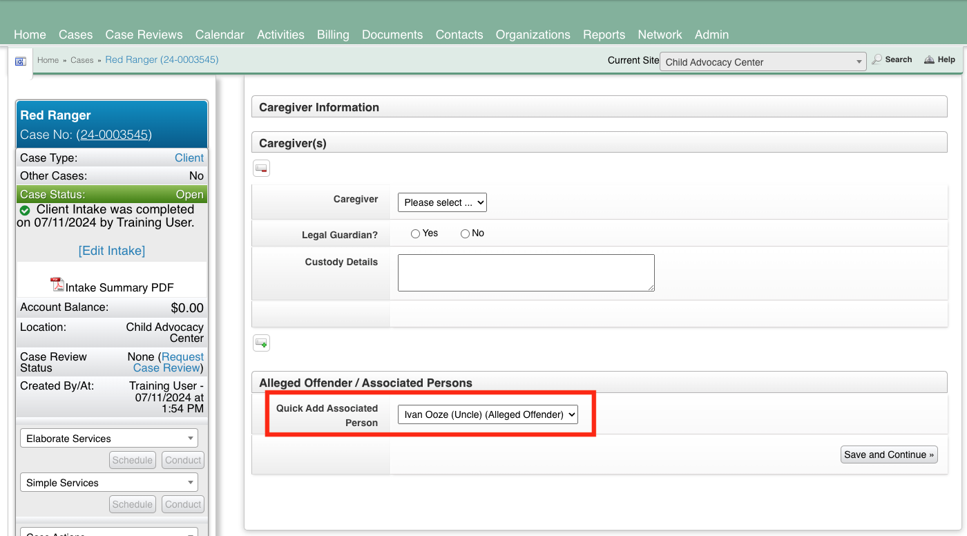Click the Help bell icon
The width and height of the screenshot is (967, 536).
click(x=930, y=60)
